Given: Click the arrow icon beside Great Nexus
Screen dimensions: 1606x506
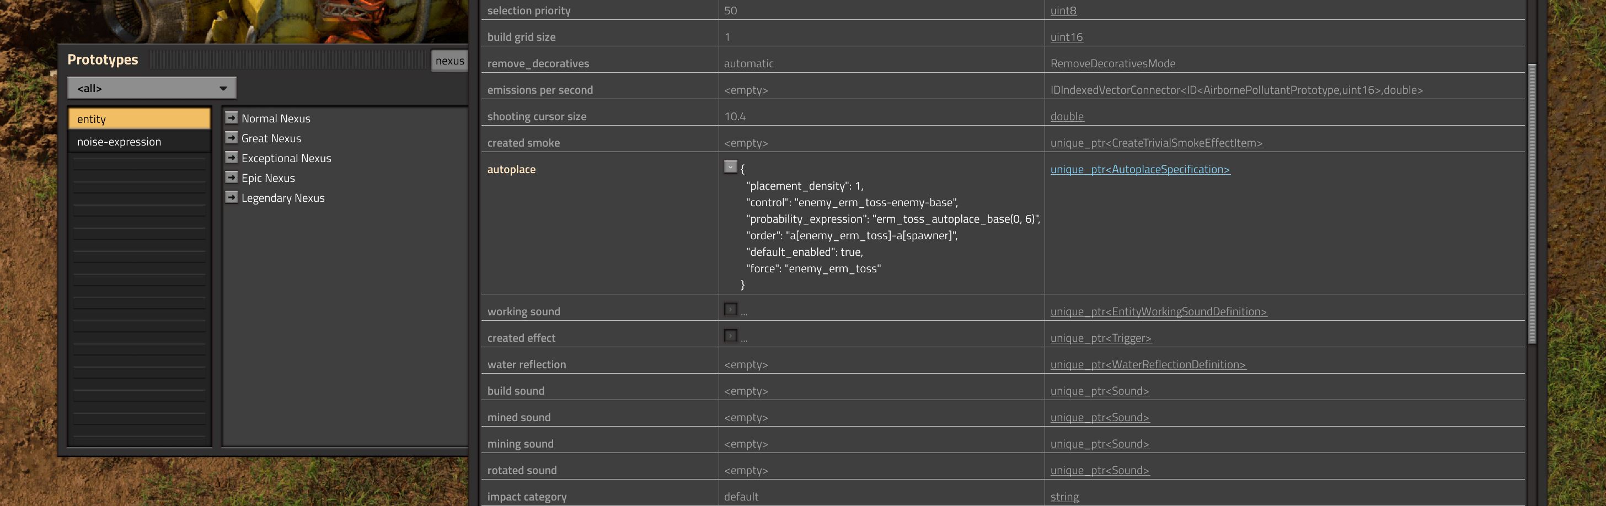Looking at the screenshot, I should (x=231, y=138).
